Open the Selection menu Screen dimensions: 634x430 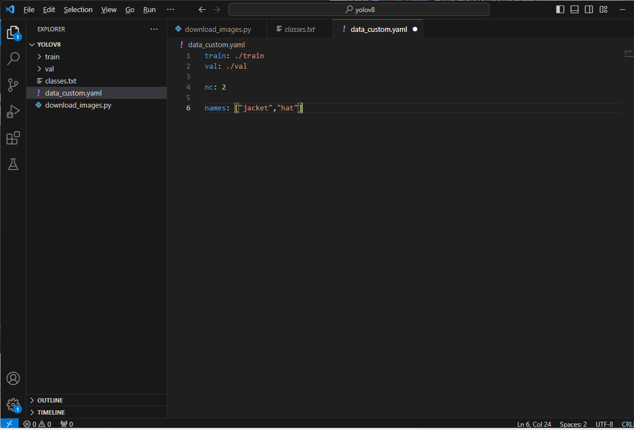(78, 9)
